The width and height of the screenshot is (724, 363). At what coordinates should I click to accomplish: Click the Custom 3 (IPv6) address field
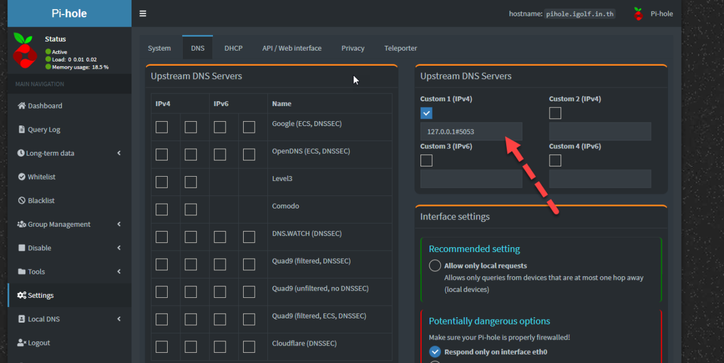pyautogui.click(x=471, y=179)
